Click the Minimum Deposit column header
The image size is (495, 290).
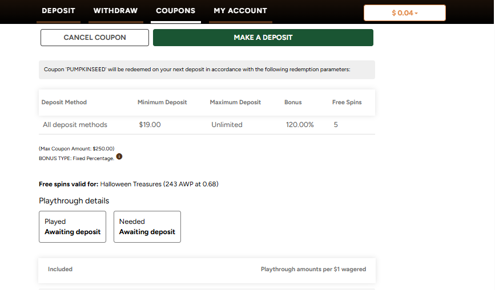click(162, 103)
